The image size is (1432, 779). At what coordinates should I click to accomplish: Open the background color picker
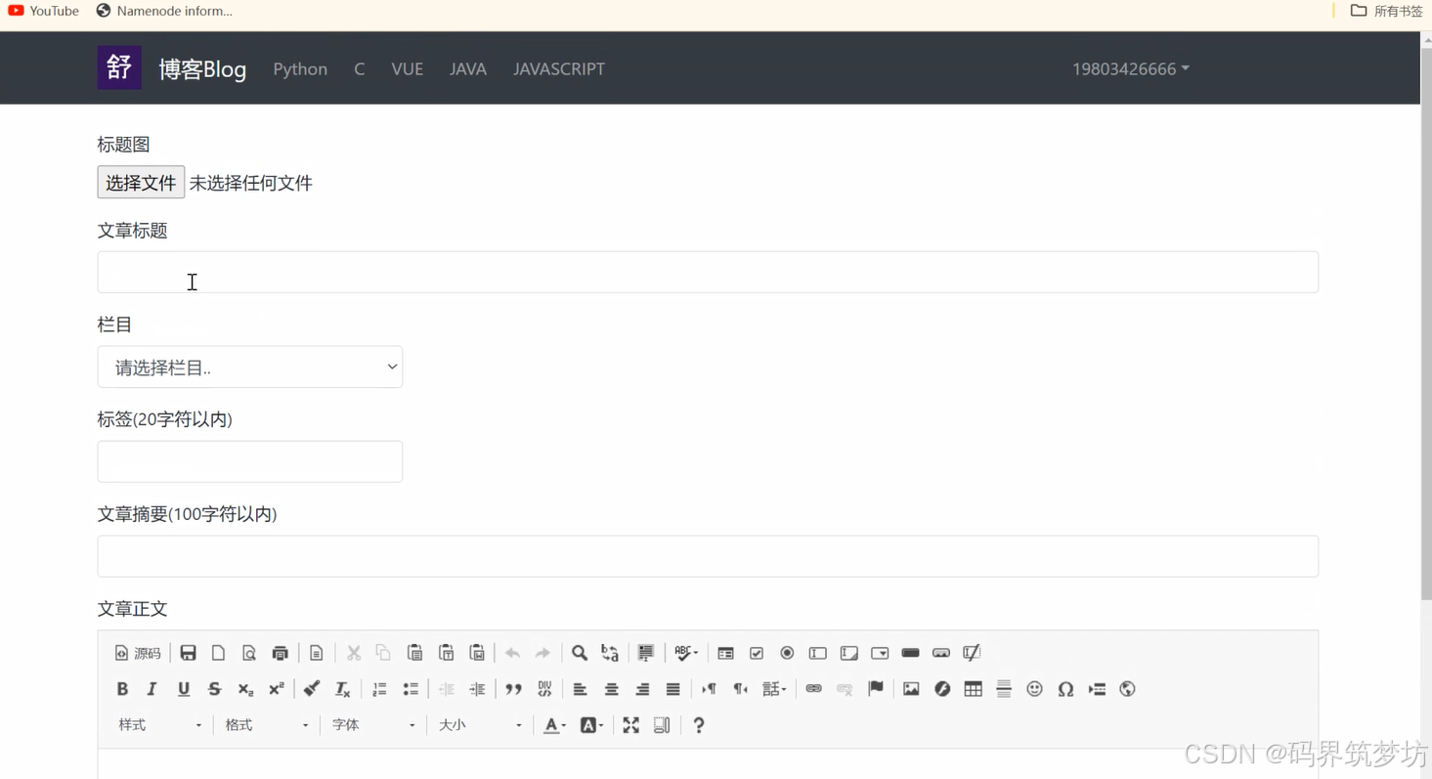591,725
